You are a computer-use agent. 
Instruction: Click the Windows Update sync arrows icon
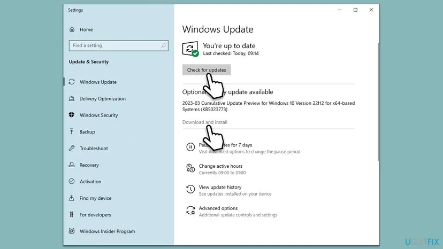(72, 82)
